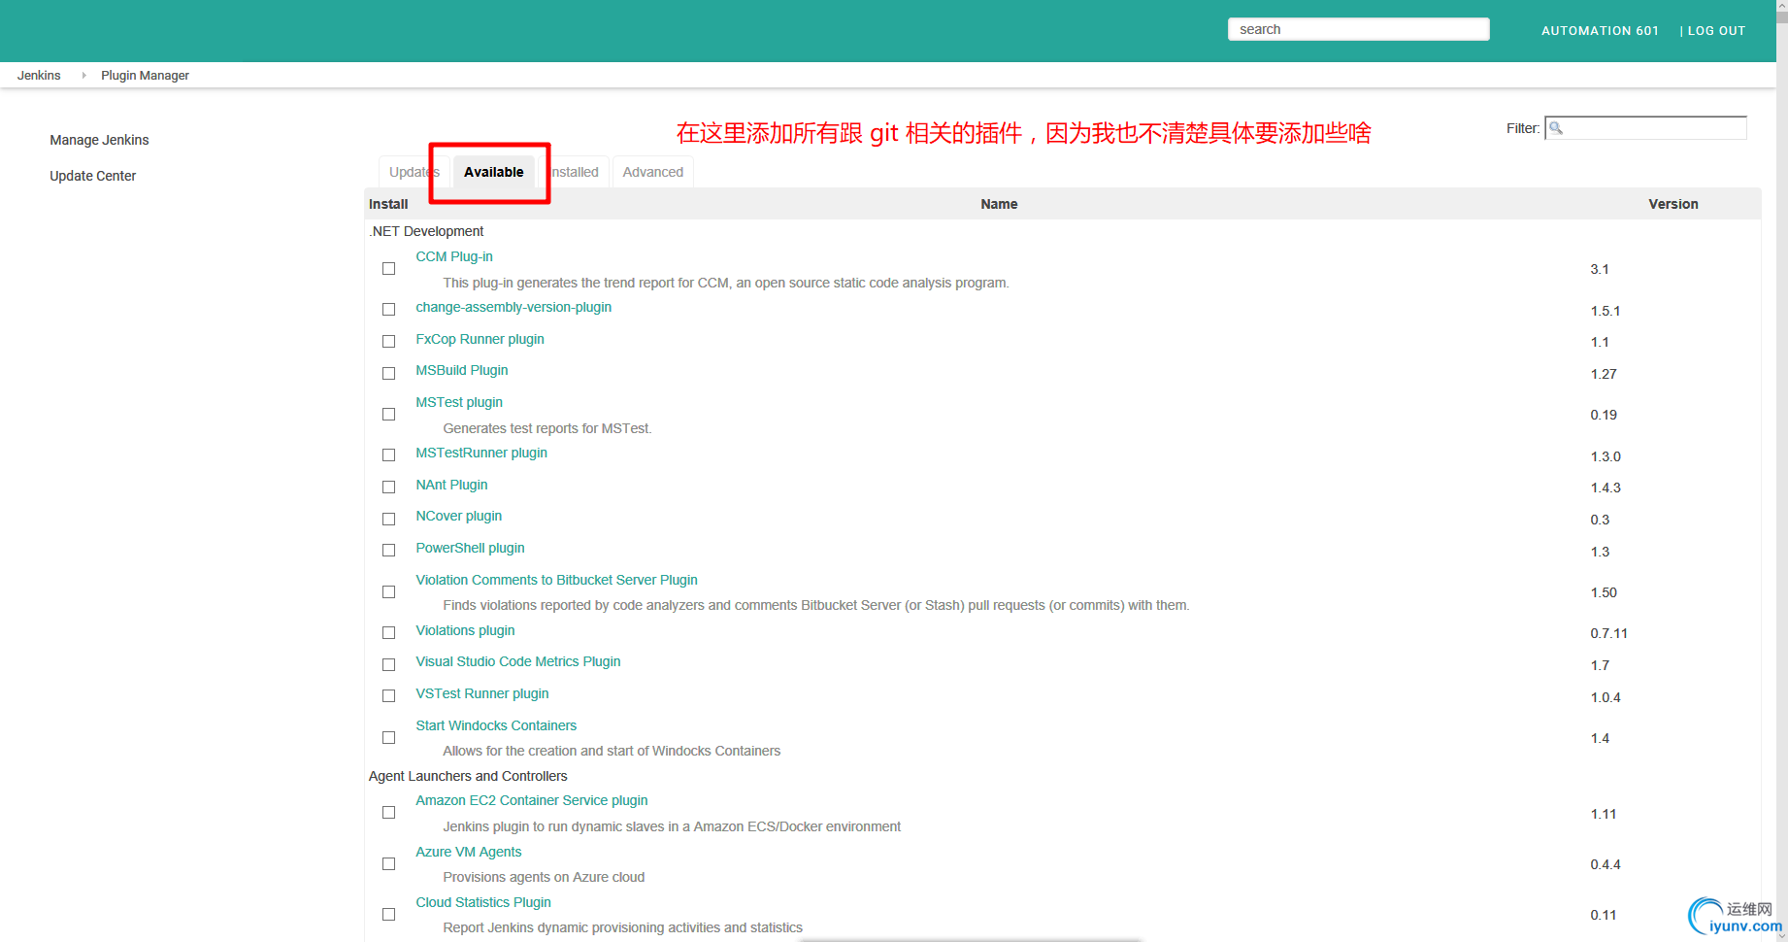Click the breadcrumb arrow after Jenkins
Image resolution: width=1788 pixels, height=942 pixels.
(x=83, y=75)
